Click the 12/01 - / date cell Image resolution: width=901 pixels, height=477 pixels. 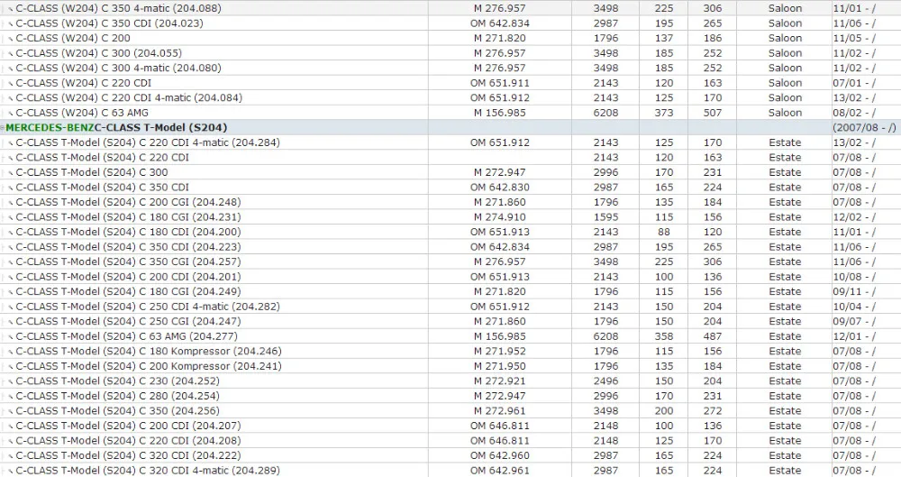tap(854, 336)
